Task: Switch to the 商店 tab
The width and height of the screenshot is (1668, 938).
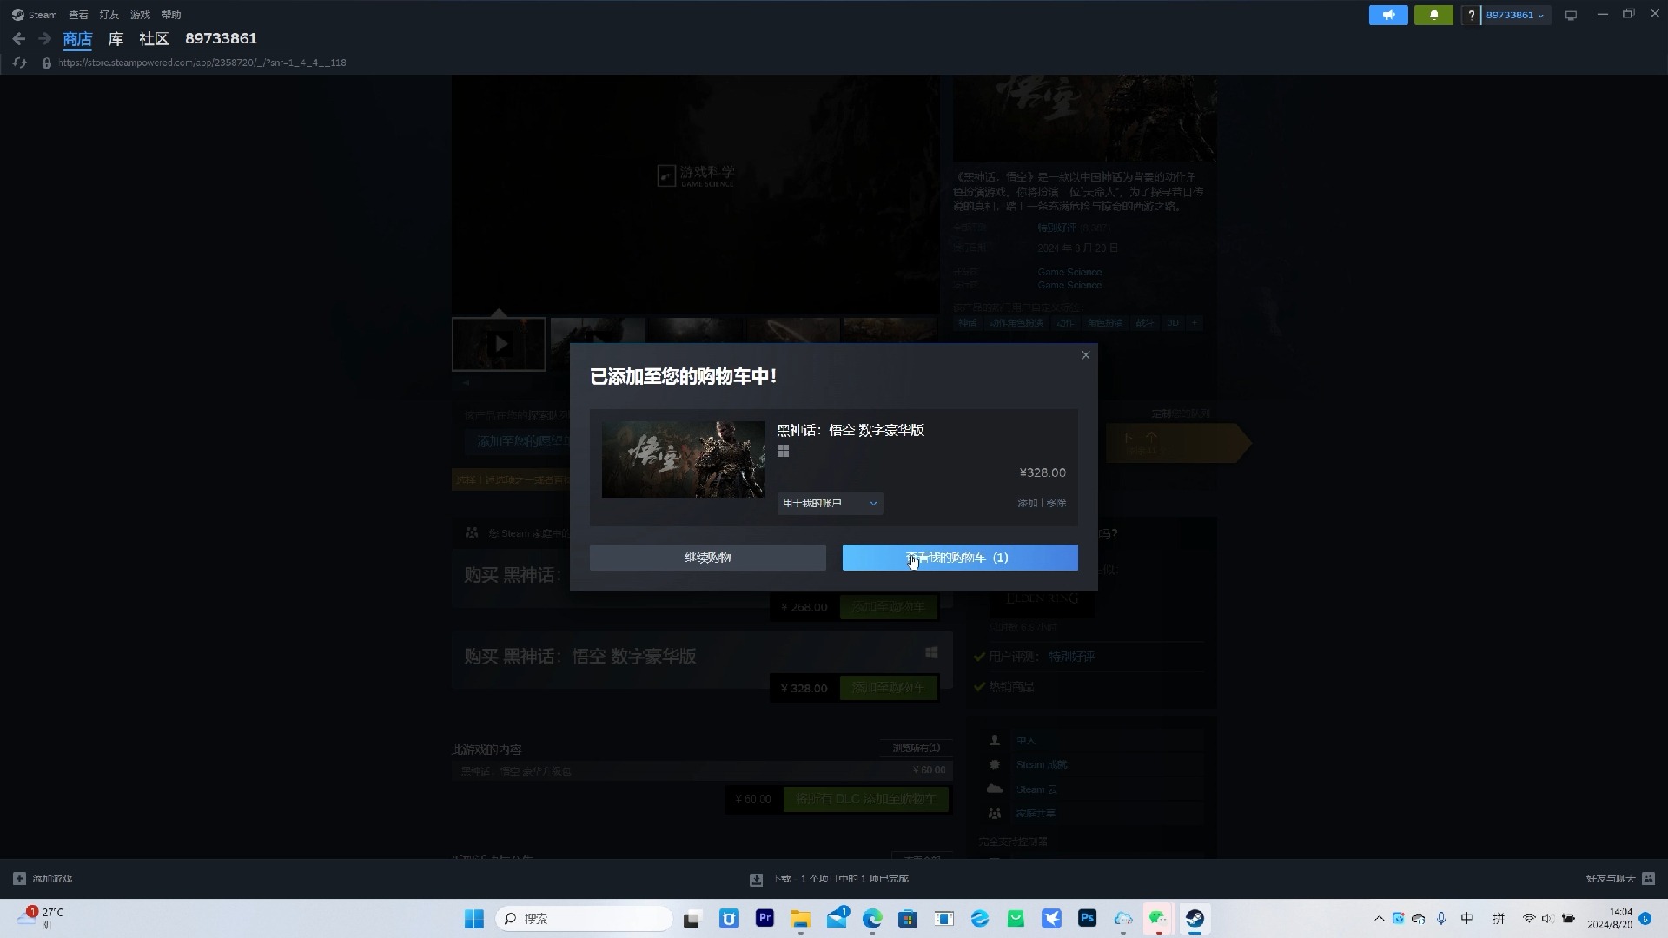Action: [x=77, y=39]
